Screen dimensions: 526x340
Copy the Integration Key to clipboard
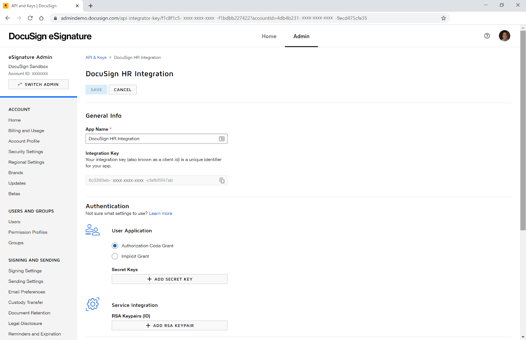point(222,180)
